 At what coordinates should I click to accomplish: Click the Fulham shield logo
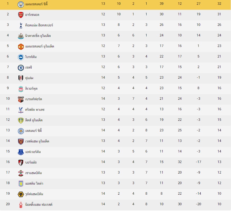(x=21, y=78)
